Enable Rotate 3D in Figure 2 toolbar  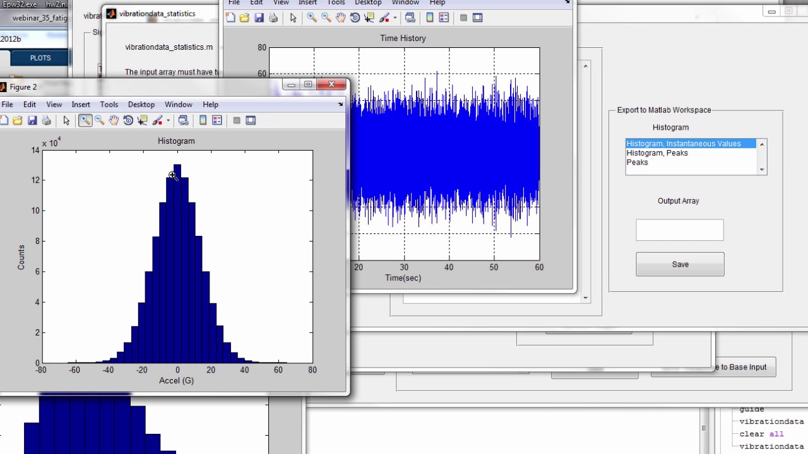pyautogui.click(x=128, y=120)
